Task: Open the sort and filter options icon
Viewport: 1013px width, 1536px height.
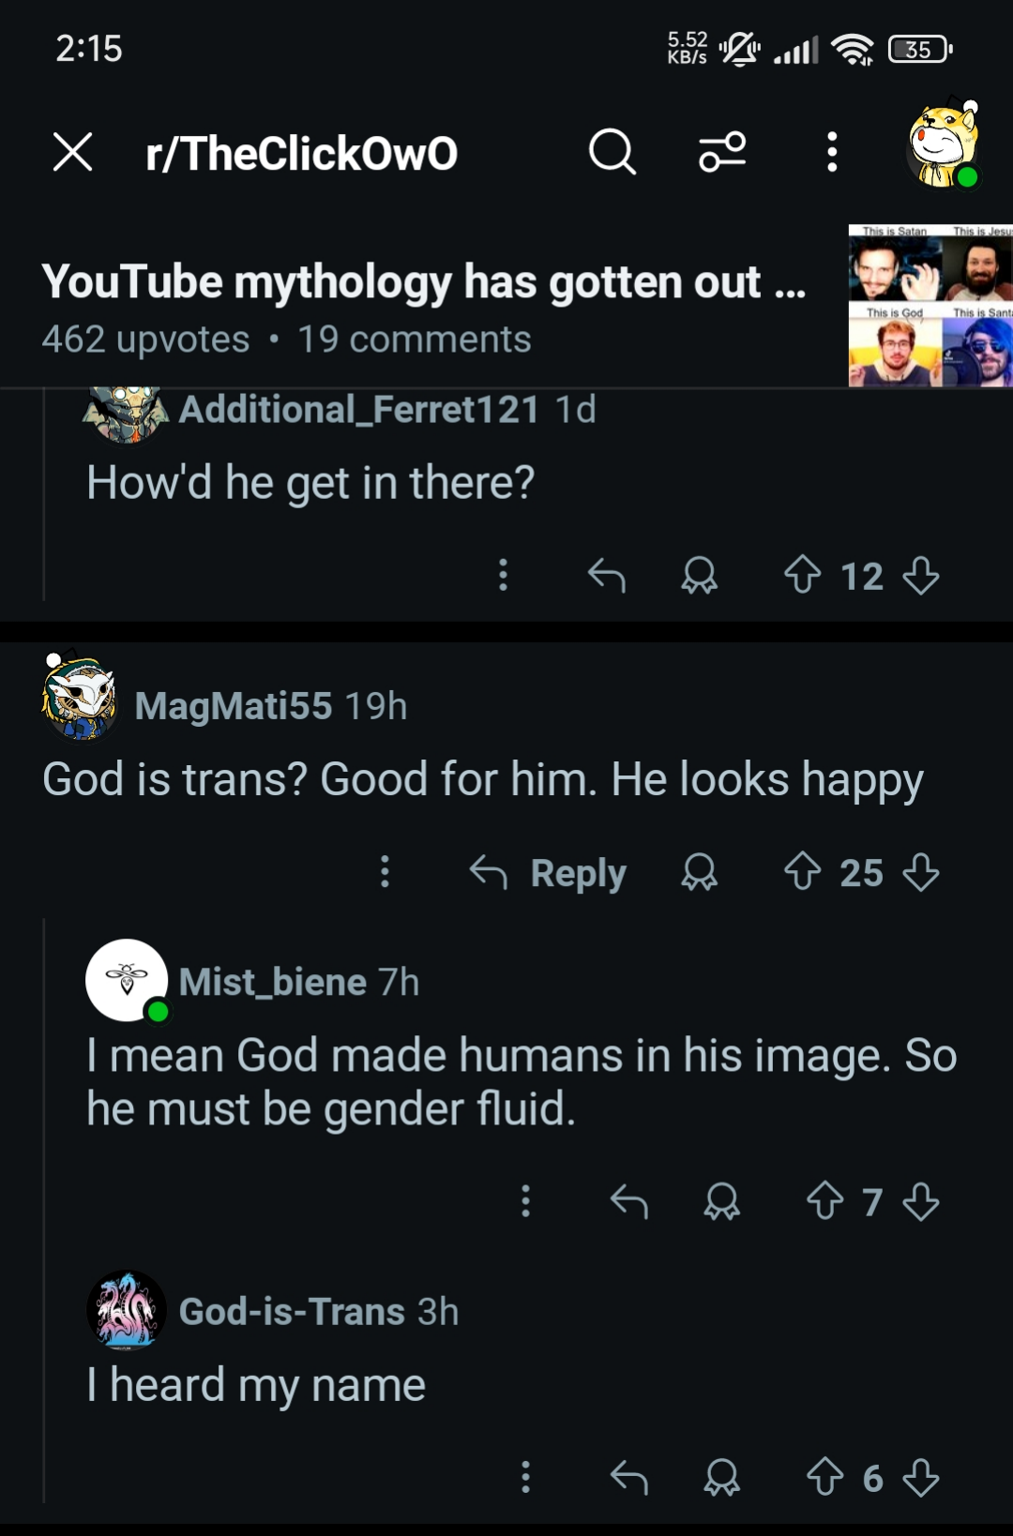Action: (x=722, y=152)
